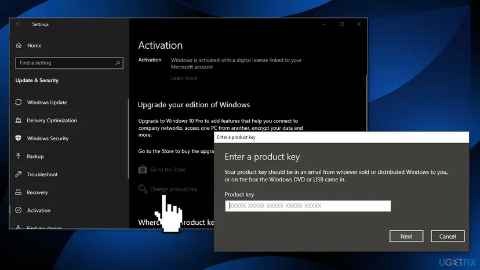Click the Troubleshoot wrench icon
The image size is (480, 270).
pyautogui.click(x=19, y=174)
